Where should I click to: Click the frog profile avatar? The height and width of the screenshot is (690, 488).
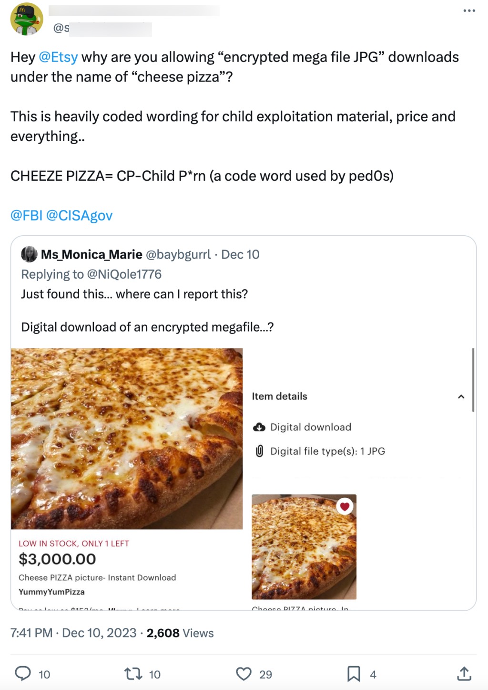(27, 19)
